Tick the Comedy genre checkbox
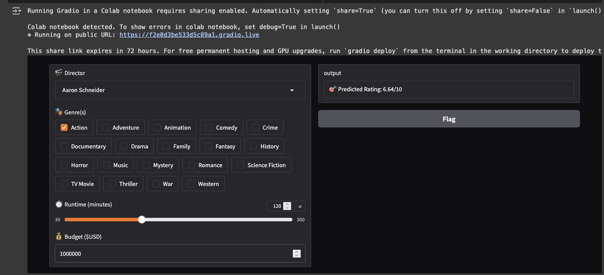This screenshot has height=275, width=604. click(209, 127)
